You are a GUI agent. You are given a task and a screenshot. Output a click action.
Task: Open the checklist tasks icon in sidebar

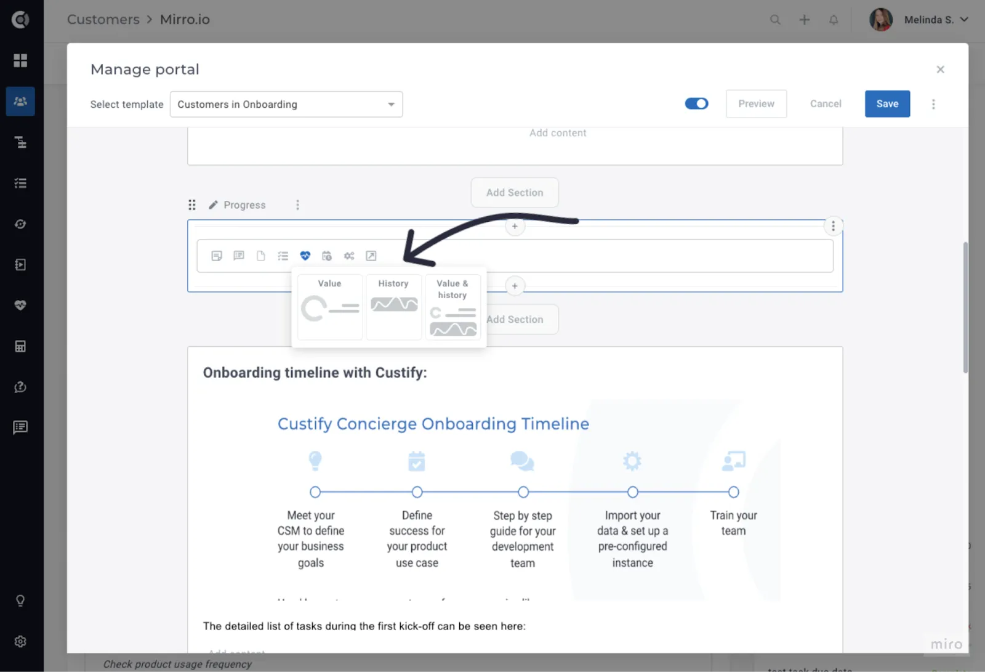coord(20,183)
